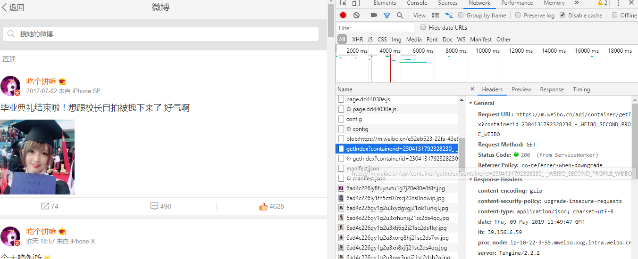Click the file icon of 6ad4c226ly1fh5cz07rscj20hs0nowip.jpg
Screen dimensions: 638x259
pyautogui.click(x=341, y=198)
